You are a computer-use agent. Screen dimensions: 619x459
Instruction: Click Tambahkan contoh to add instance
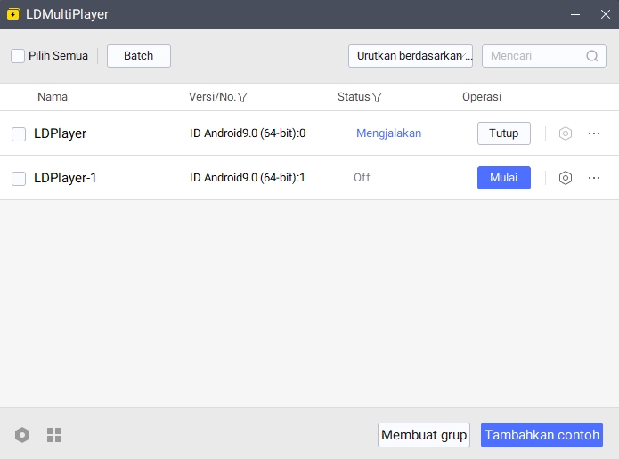tap(542, 435)
